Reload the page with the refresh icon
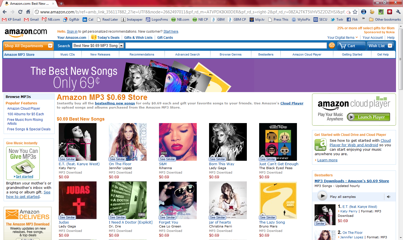 point(20,12)
